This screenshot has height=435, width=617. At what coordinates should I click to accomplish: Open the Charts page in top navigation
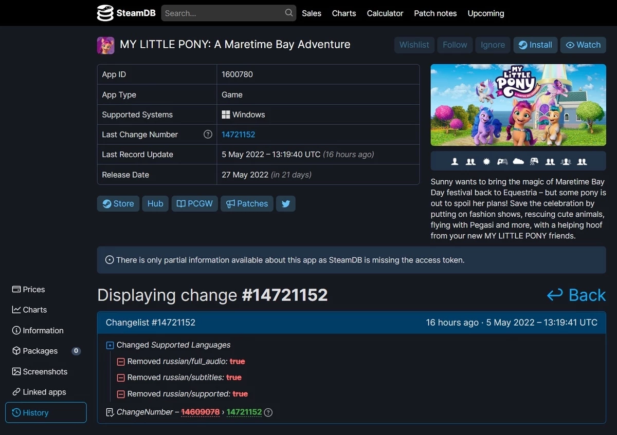(344, 13)
